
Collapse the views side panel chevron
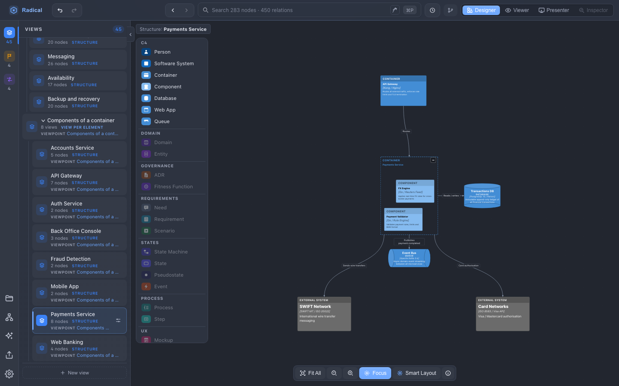click(130, 34)
